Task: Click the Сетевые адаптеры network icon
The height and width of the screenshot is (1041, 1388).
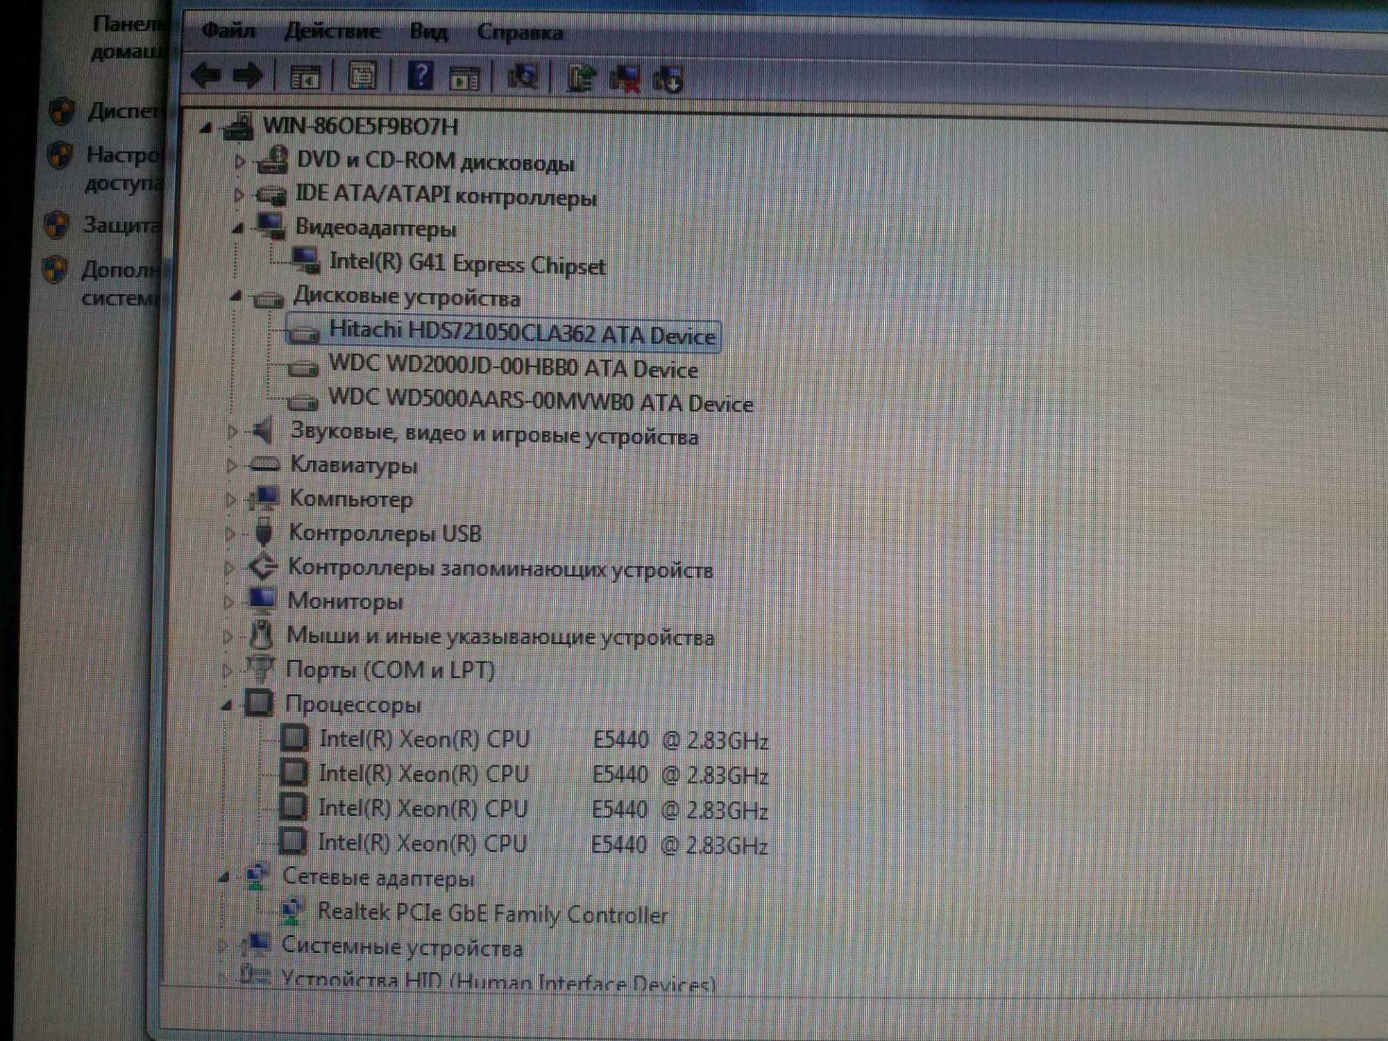Action: click(x=257, y=876)
